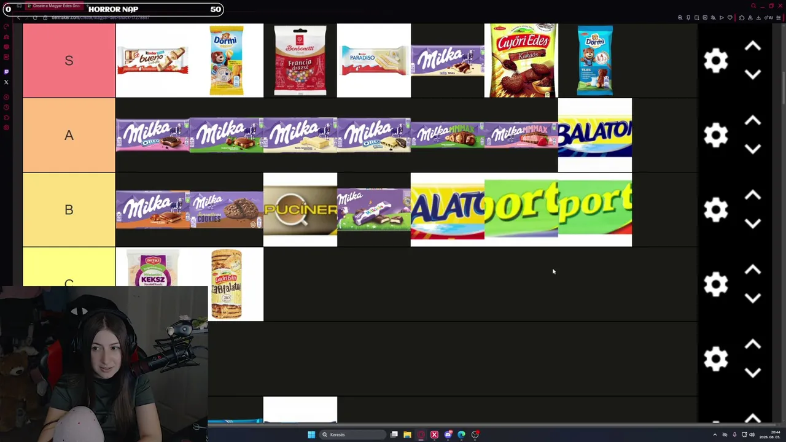Move the A tier row down
Image resolution: width=786 pixels, height=442 pixels.
pyautogui.click(x=753, y=149)
